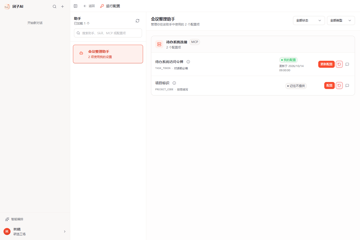Click 更新配置 button
The image size is (360, 240).
pos(326,64)
